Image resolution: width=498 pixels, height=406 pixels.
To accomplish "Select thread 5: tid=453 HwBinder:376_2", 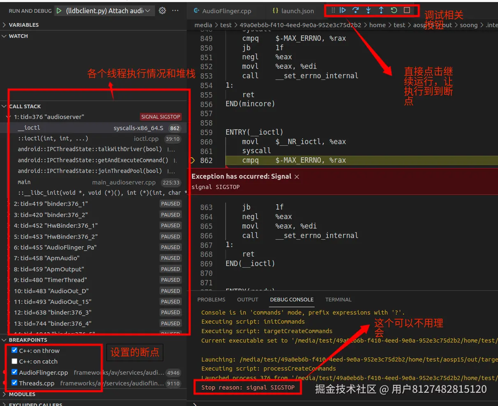I will point(93,236).
